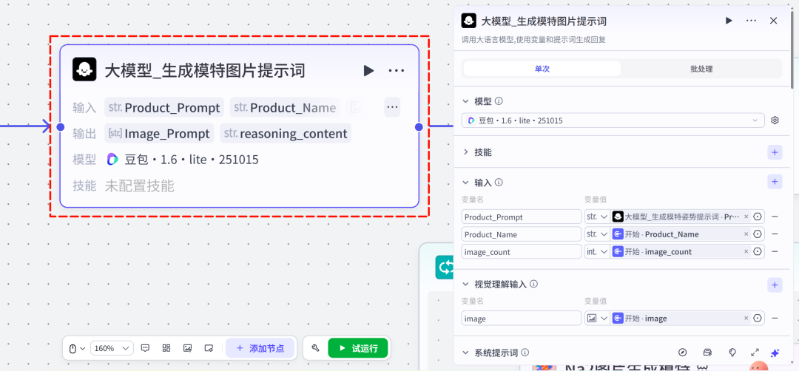Click the lightbulb icon for prompt tips
799x371 pixels.
(x=732, y=353)
